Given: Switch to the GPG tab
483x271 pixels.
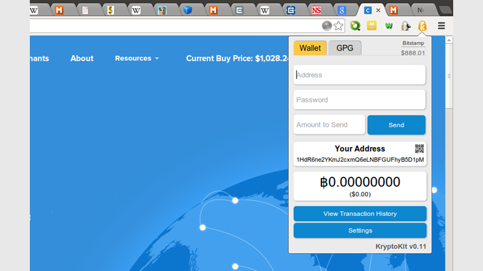Looking at the screenshot, I should coord(345,48).
